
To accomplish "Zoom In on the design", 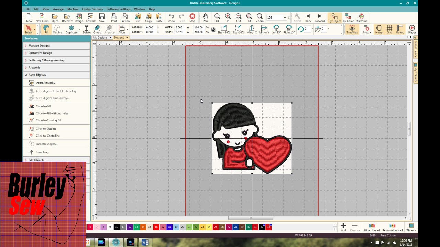I will [228, 18].
